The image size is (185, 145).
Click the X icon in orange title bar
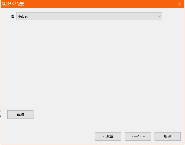180,4
